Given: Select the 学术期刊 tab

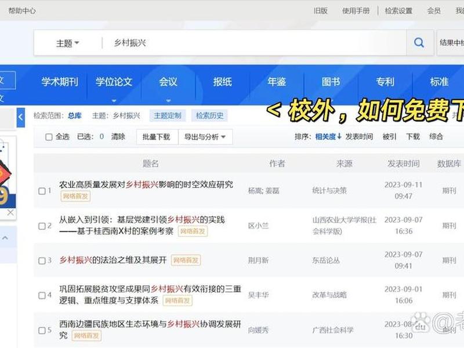Looking at the screenshot, I should point(60,82).
